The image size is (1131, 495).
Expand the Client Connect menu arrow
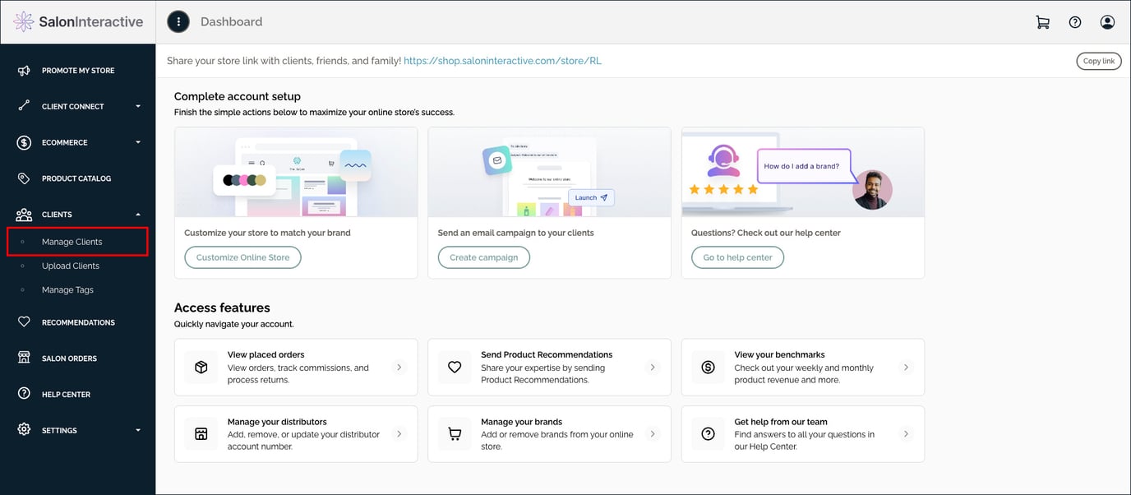[x=138, y=106]
